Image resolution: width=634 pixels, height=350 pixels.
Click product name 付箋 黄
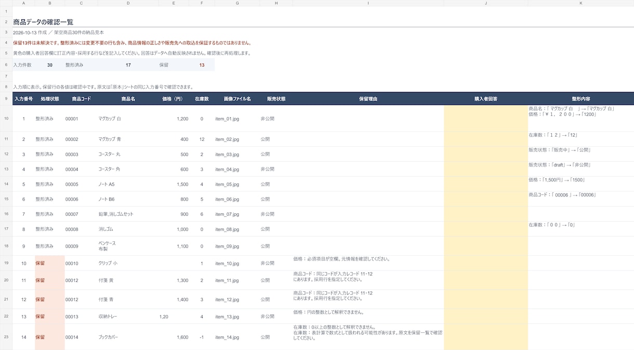105,280
